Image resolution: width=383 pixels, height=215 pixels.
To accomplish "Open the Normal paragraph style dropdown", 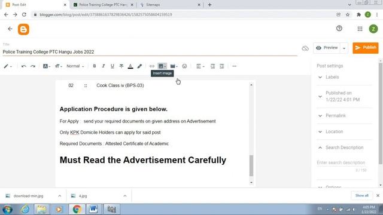I will [x=75, y=66].
